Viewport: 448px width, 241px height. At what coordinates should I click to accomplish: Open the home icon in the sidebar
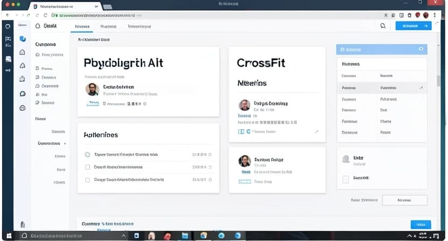(22, 52)
